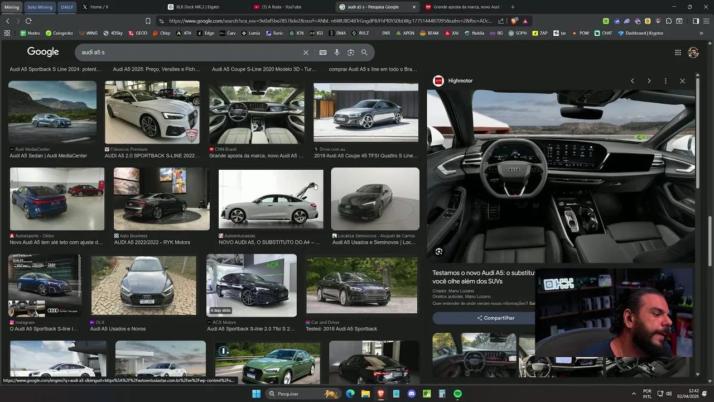
Task: Open the Brave main hamburger menu
Action: click(x=706, y=21)
